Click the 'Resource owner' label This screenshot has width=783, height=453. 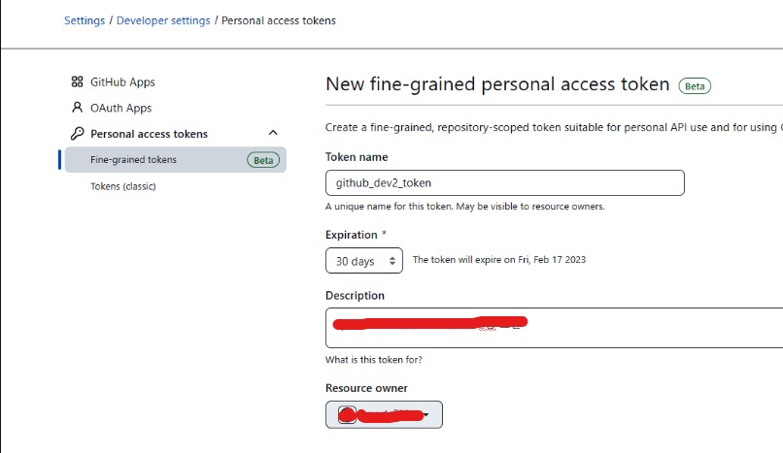(366, 388)
